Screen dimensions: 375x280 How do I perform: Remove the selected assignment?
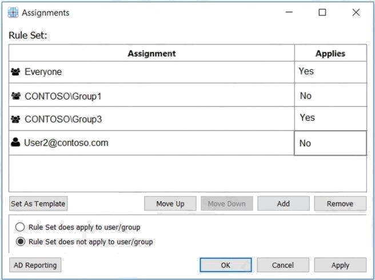(x=340, y=204)
